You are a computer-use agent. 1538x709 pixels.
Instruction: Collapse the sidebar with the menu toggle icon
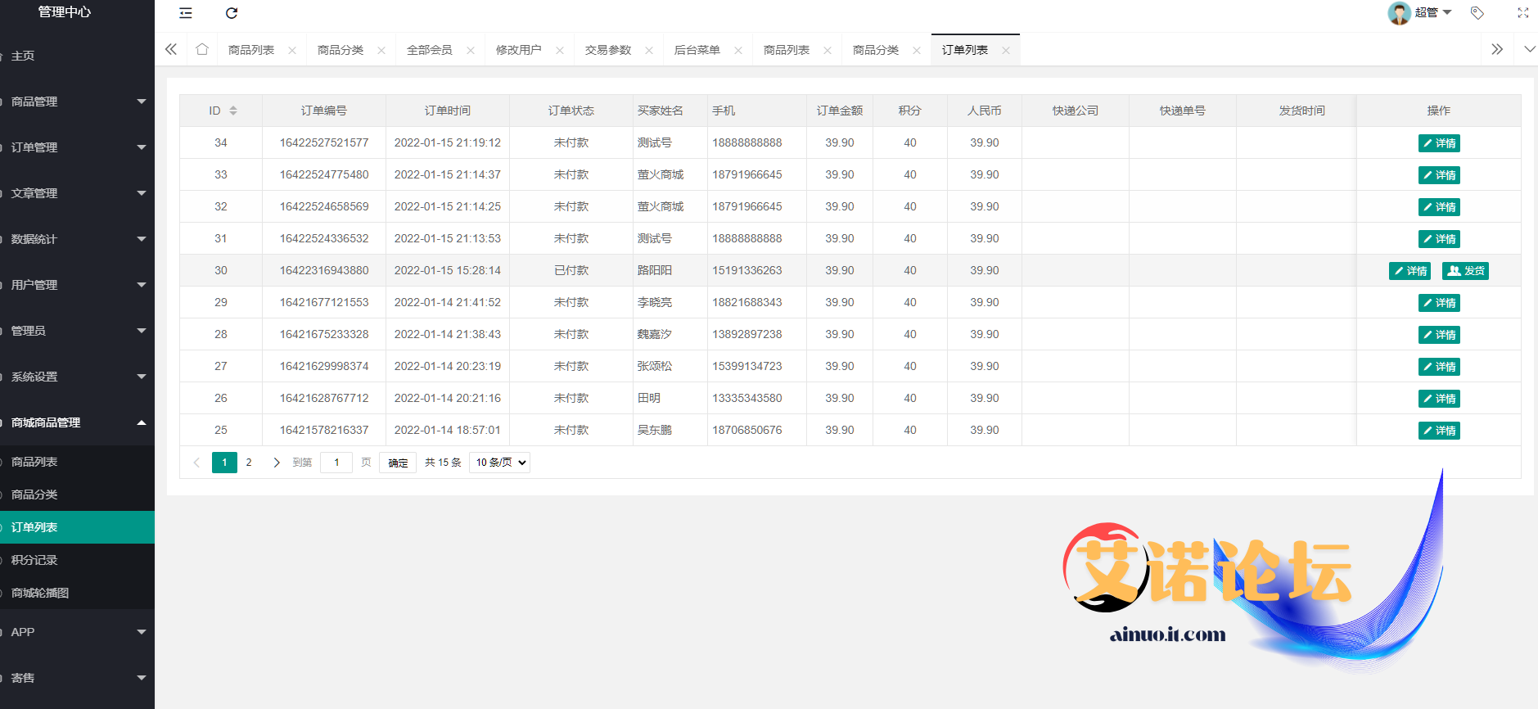click(186, 13)
